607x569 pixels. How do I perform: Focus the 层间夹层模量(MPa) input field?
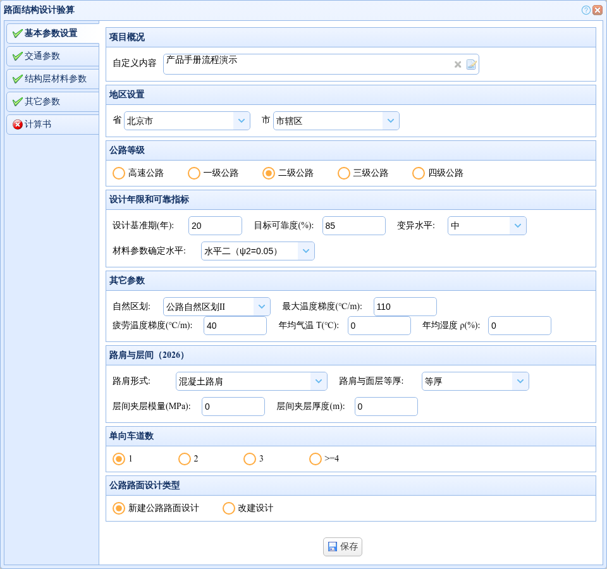point(233,407)
